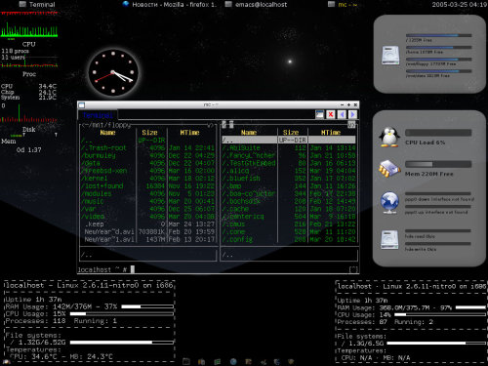Sort left panel by Size header

[149, 133]
